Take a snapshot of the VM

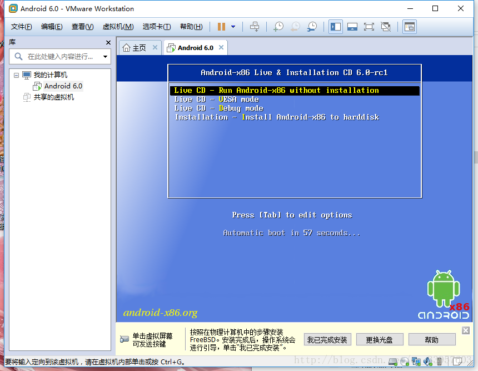[278, 27]
